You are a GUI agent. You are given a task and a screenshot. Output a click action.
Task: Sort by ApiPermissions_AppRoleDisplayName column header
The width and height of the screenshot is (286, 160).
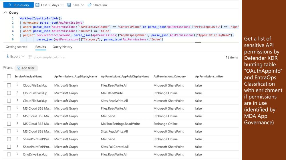[x=125, y=77]
